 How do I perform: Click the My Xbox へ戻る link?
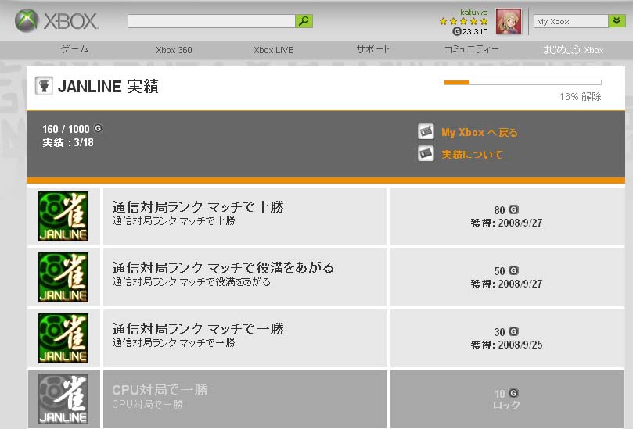point(479,132)
